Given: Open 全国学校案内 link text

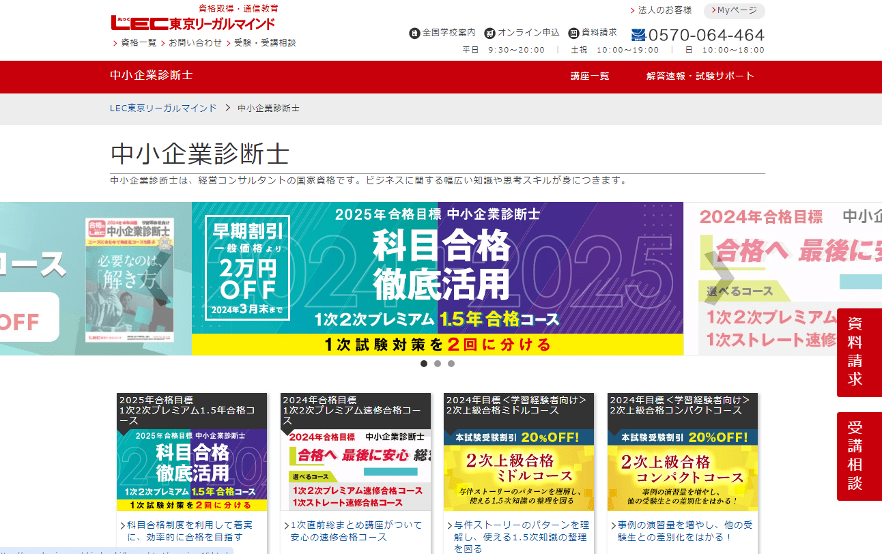Looking at the screenshot, I should coord(449,33).
